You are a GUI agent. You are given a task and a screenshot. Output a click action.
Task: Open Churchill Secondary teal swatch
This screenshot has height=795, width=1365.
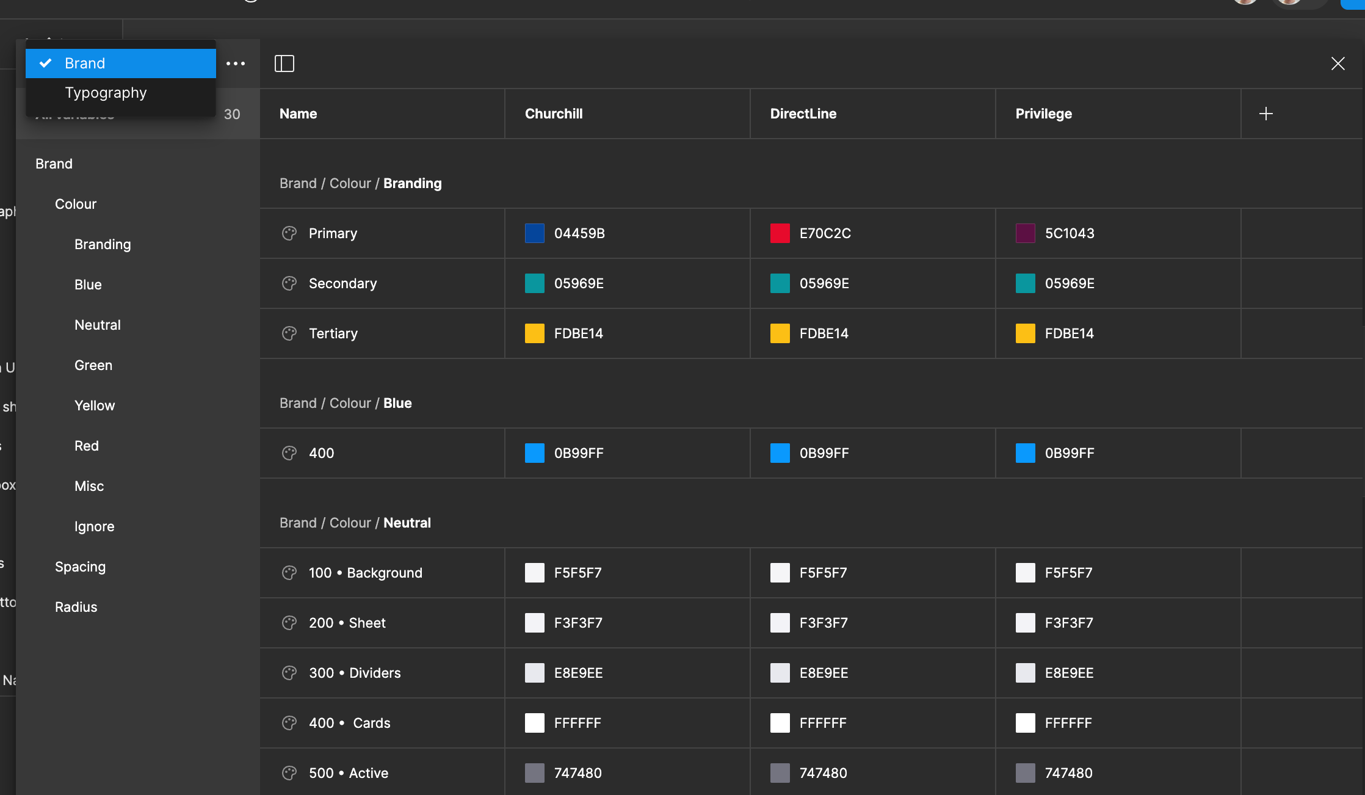pos(535,283)
